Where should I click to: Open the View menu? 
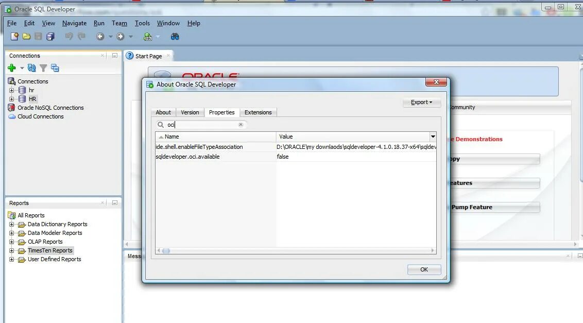(48, 23)
